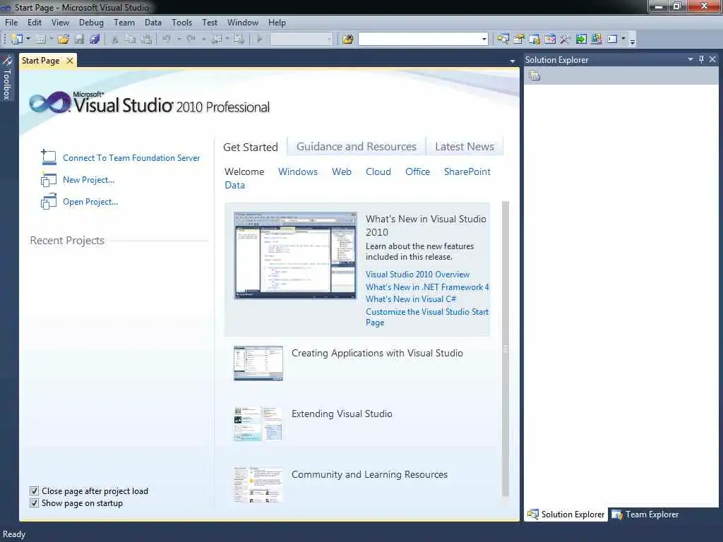
Task: Click the Paste clipboard icon
Action: [146, 40]
